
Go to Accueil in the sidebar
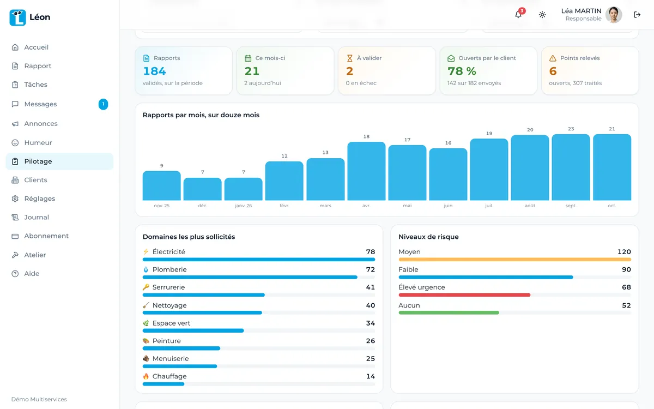59,47
